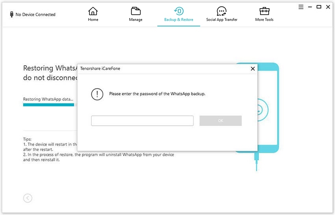Click the exclamation warning icon in dialog

[x=97, y=94]
